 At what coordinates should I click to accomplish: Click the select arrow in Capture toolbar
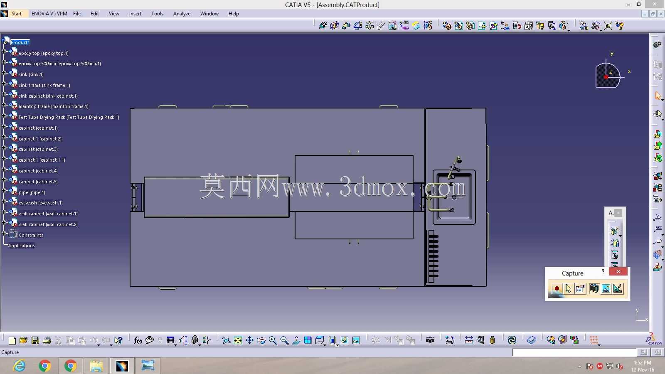point(569,288)
